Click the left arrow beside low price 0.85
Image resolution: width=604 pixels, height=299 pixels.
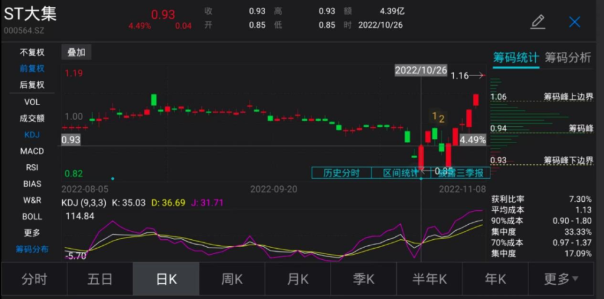point(423,171)
